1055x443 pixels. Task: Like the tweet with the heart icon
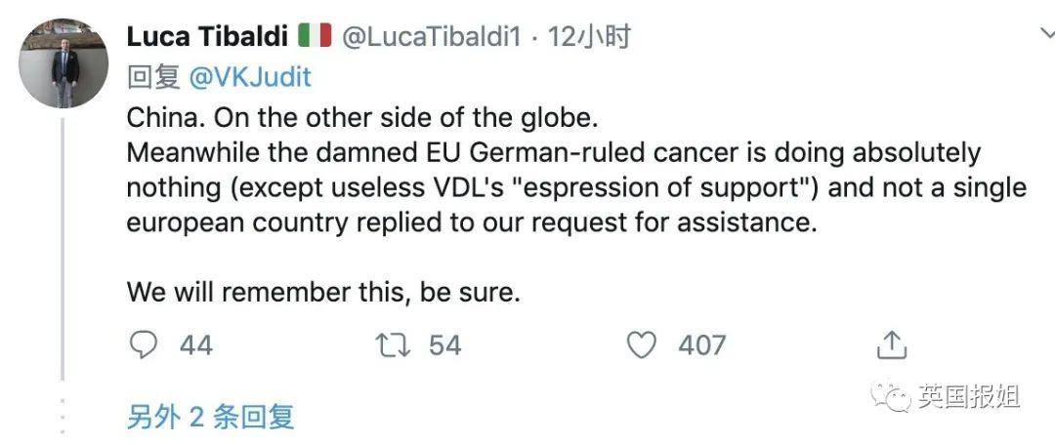641,344
